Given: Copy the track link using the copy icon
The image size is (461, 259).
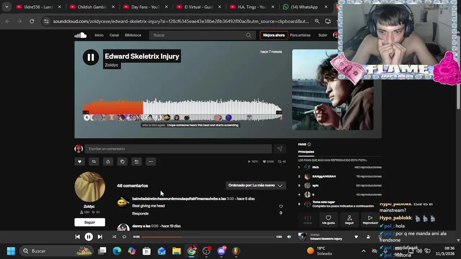Looking at the screenshot, I should pyautogui.click(x=122, y=162).
